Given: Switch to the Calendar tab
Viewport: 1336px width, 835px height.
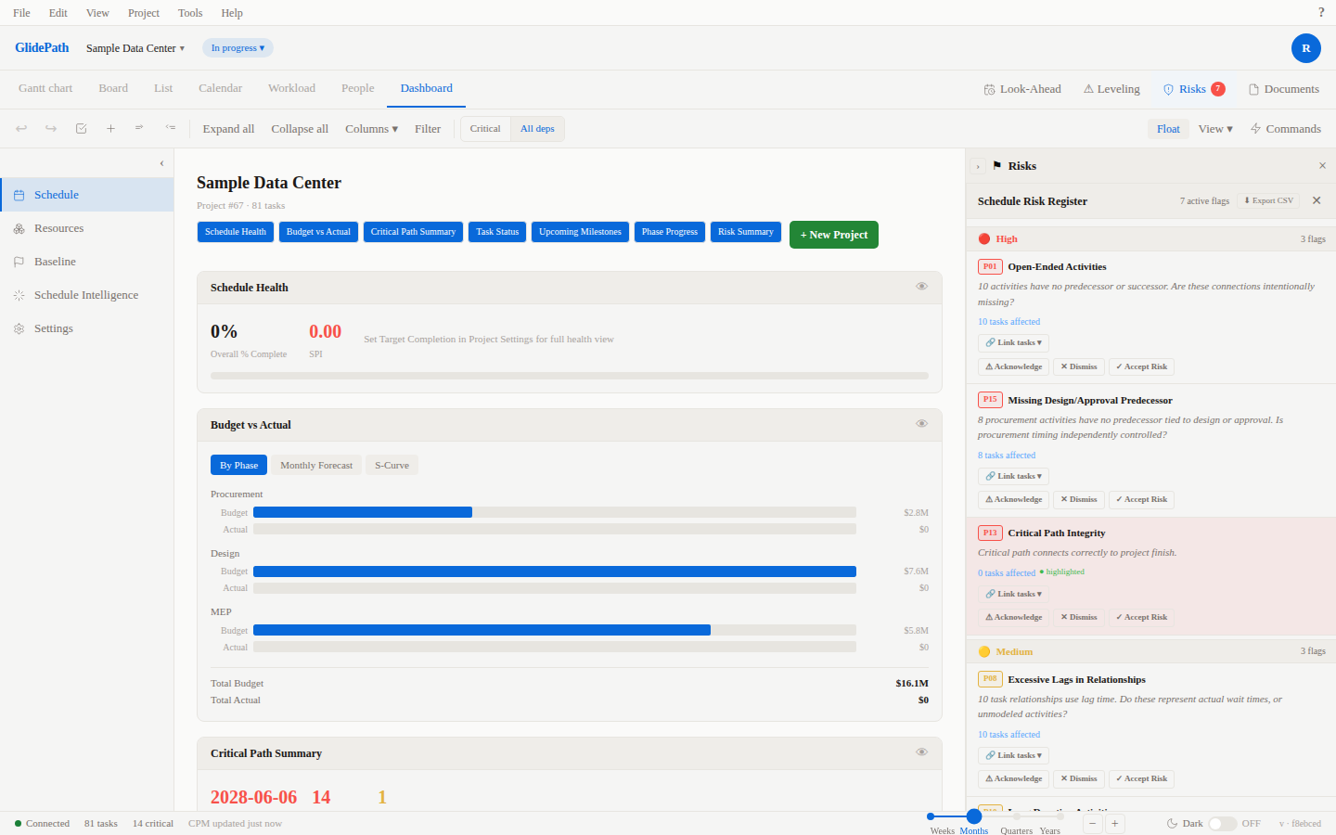Looking at the screenshot, I should tap(220, 88).
